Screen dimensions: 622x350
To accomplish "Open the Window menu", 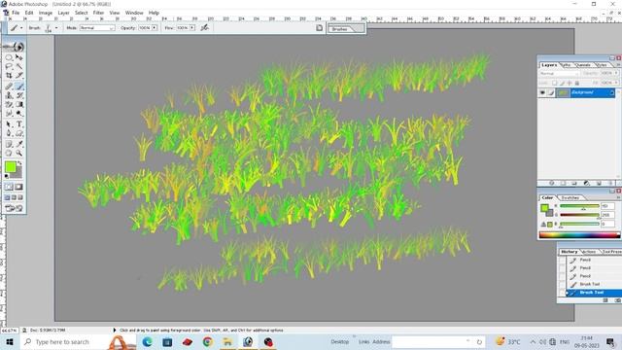I will click(134, 13).
